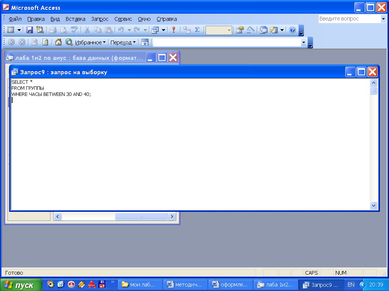Open the View mode dropdown arrow
This screenshot has width=389, height=291.
click(19, 30)
